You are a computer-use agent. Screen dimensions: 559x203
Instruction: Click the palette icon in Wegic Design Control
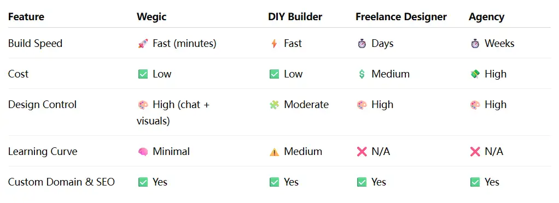[143, 105]
